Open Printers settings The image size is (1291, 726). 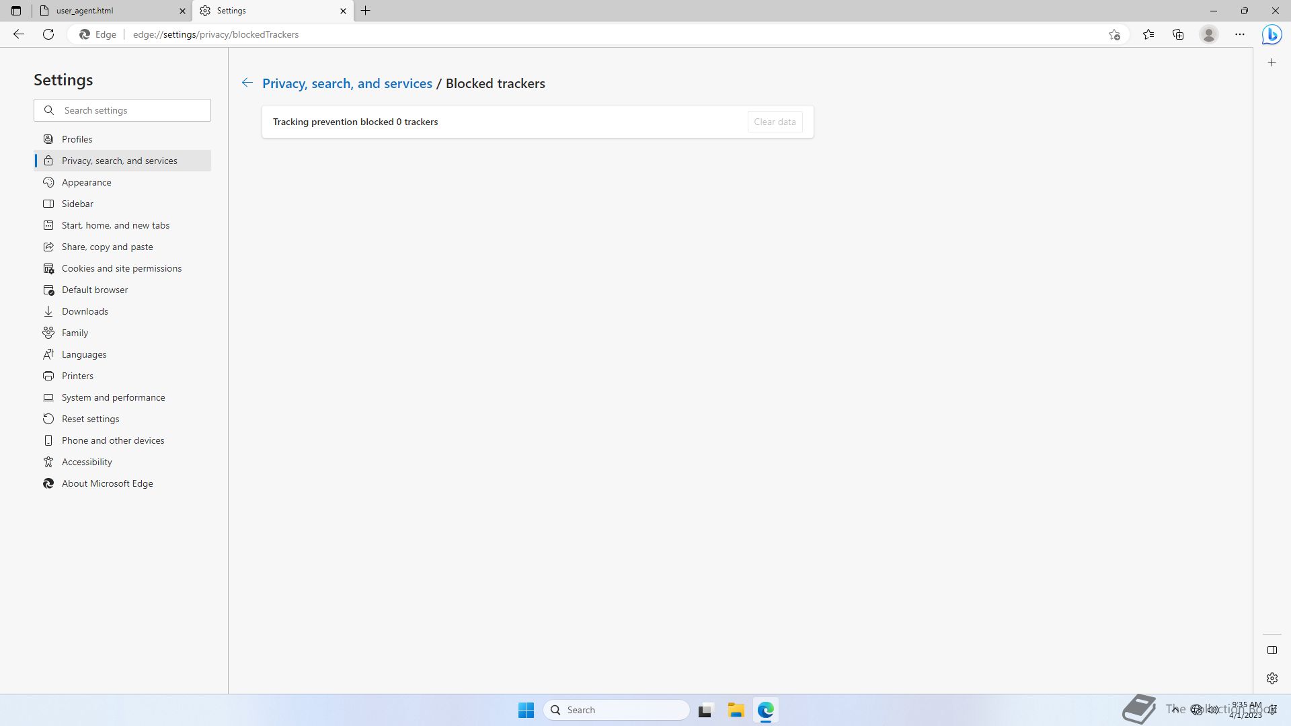click(x=122, y=376)
